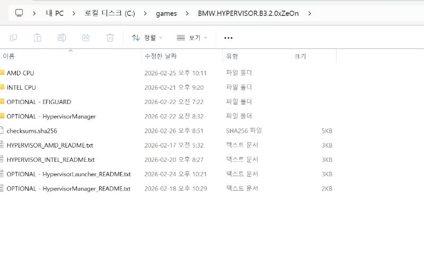
Task: Navigate to 내 PC in the breadcrumb
Action: 55,13
